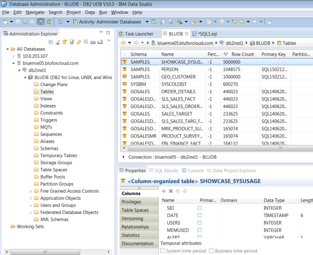Click move-down arrow icon above columns list

[x=185, y=191]
